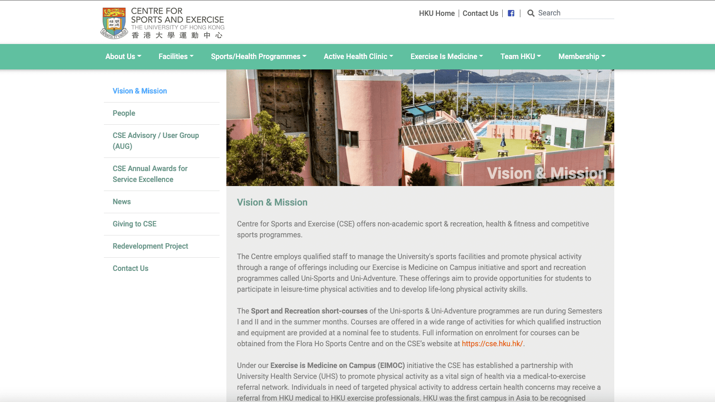
Task: Open the Facebook page icon
Action: [511, 14]
